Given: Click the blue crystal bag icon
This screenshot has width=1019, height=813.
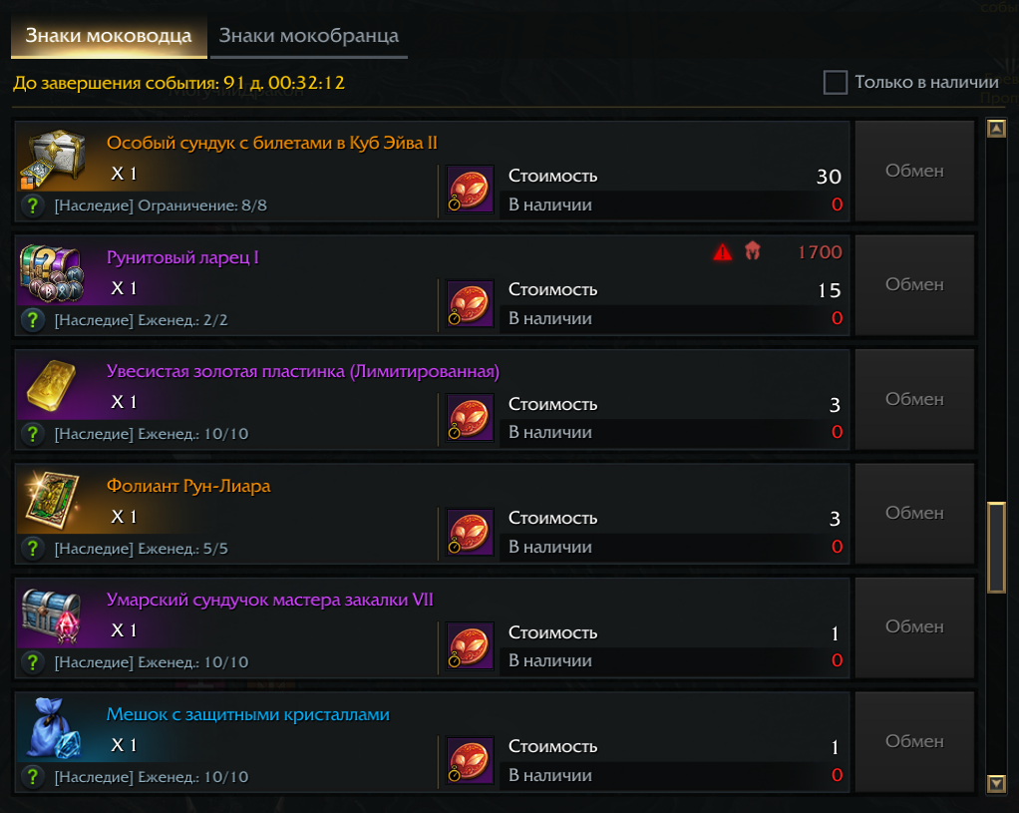Looking at the screenshot, I should [x=51, y=729].
